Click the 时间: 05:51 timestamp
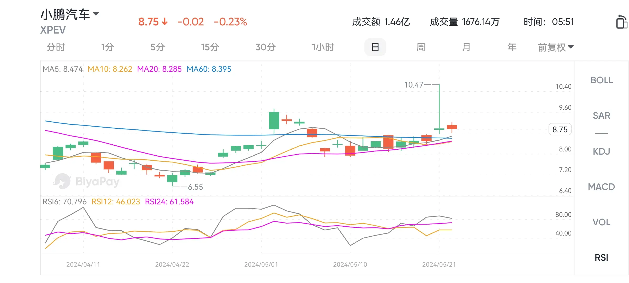Image resolution: width=629 pixels, height=283 pixels. 549,22
